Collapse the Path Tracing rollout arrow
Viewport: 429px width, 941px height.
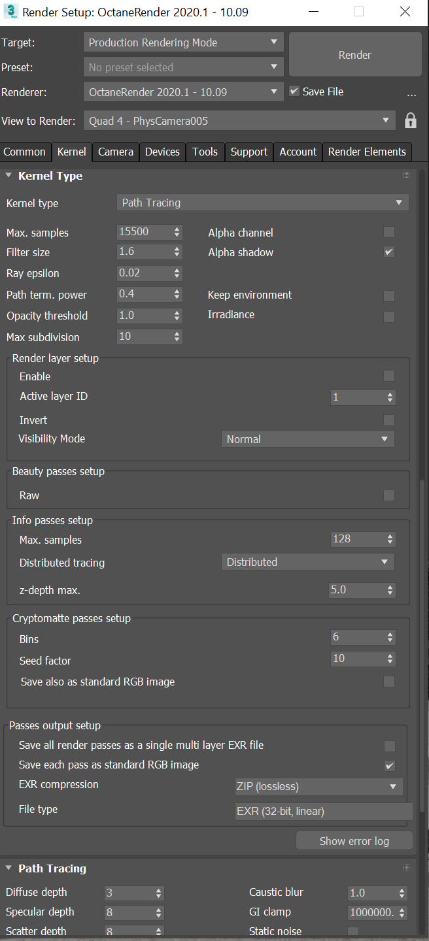9,868
